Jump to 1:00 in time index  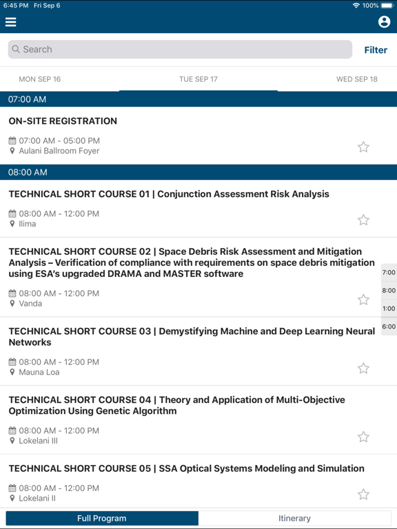[x=389, y=309]
